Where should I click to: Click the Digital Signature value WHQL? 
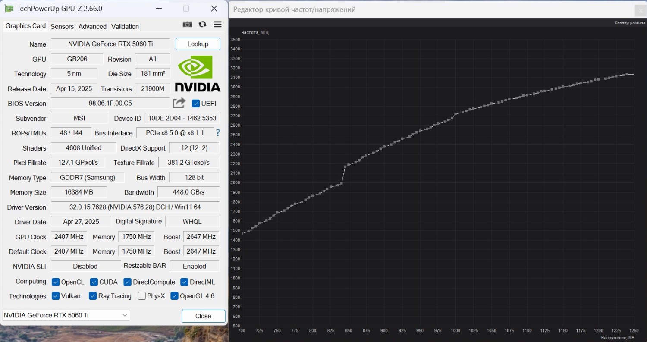tap(192, 222)
